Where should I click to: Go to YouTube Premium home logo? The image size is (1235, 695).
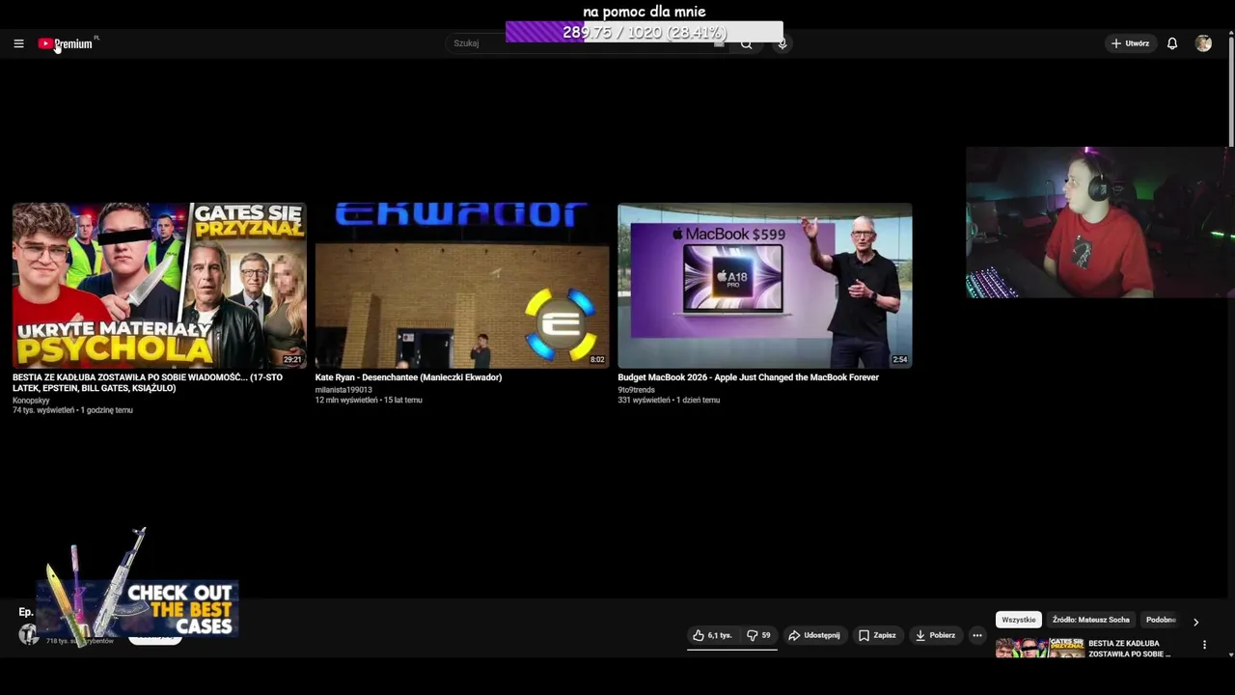click(x=67, y=43)
